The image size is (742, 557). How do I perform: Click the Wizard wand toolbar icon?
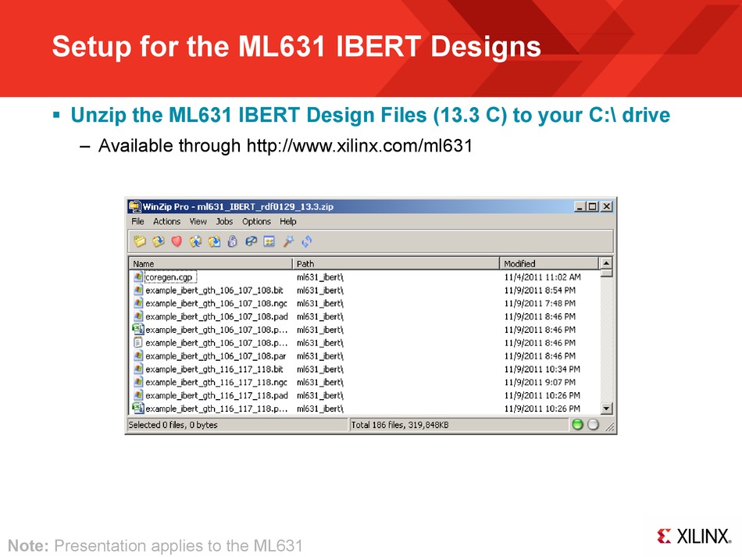[288, 241]
